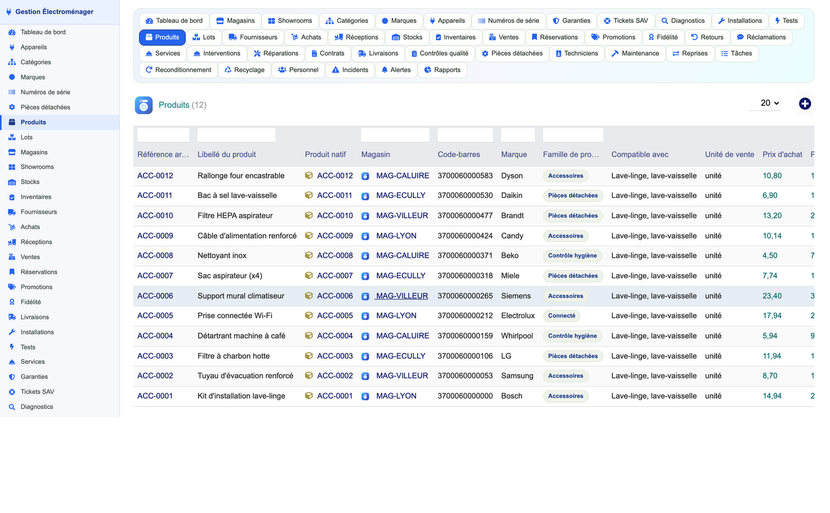Open the Alertes tab
This screenshot has height=513, width=830.
tap(396, 70)
